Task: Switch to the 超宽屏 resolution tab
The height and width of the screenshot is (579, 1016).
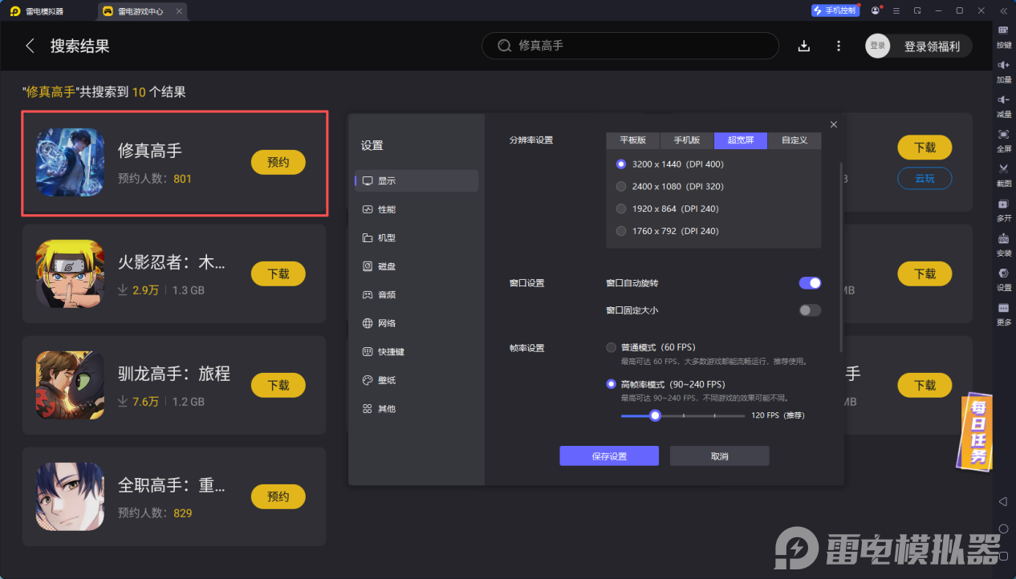Action: point(741,140)
